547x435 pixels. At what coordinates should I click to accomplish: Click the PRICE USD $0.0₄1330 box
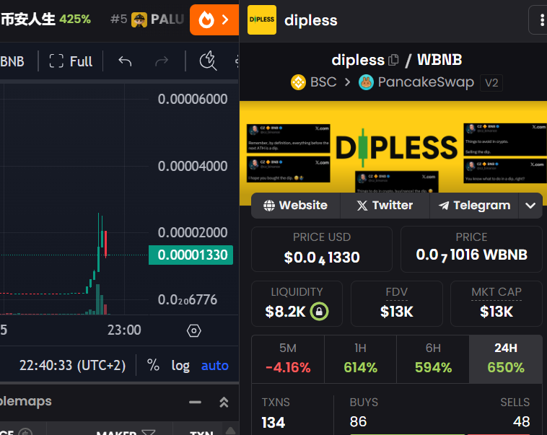322,249
